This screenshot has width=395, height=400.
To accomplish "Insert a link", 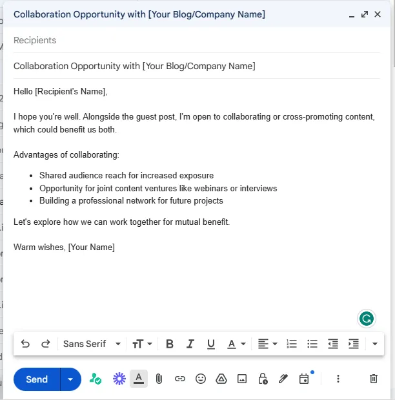I will pos(180,379).
